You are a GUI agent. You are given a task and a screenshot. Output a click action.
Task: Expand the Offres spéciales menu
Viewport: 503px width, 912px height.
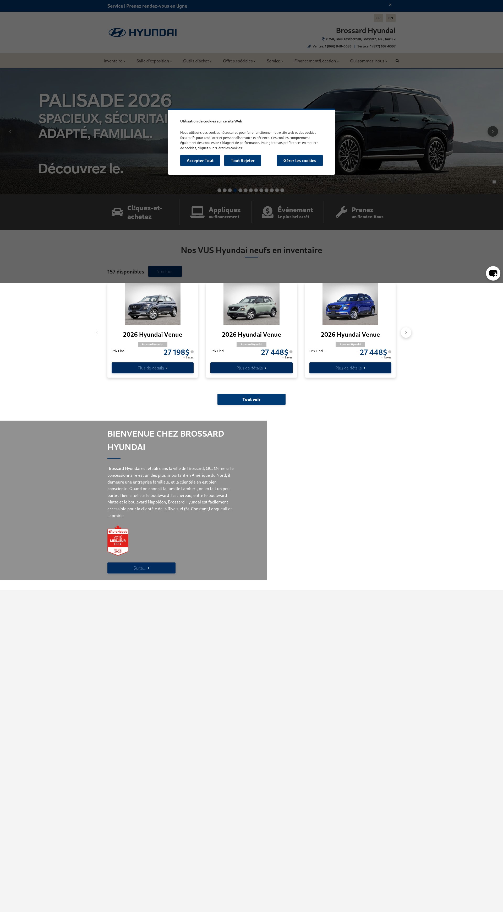pyautogui.click(x=239, y=61)
